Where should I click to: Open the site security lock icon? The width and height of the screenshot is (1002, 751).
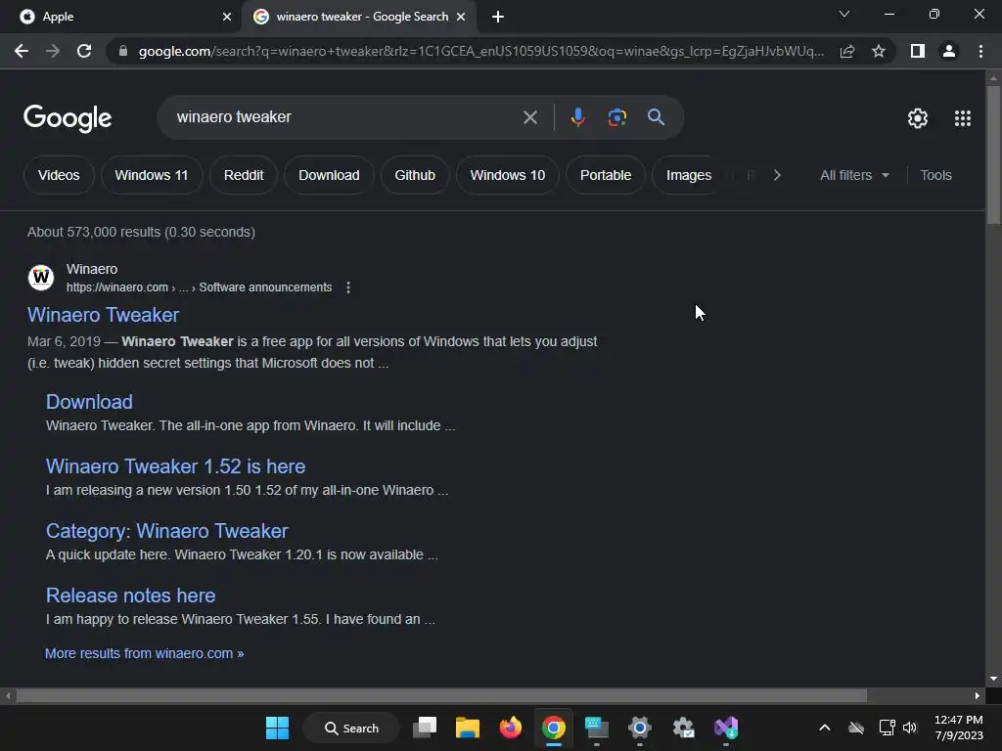coord(123,51)
